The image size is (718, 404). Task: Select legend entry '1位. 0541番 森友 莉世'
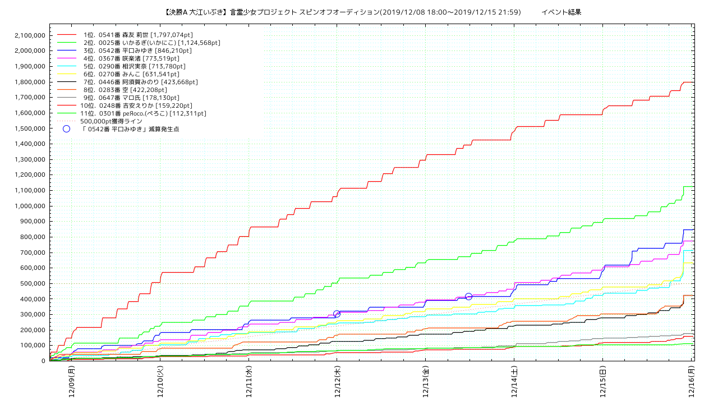138,35
